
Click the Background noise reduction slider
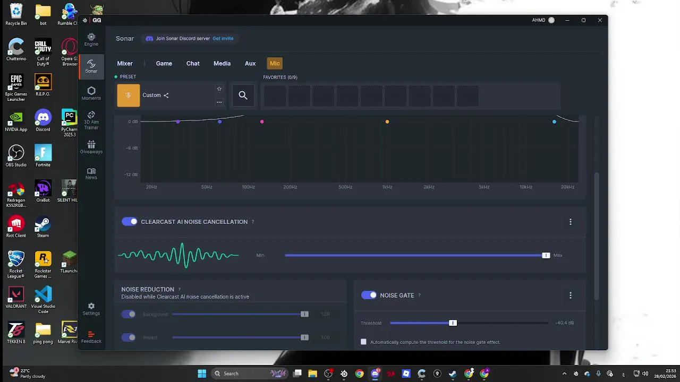tap(240, 314)
